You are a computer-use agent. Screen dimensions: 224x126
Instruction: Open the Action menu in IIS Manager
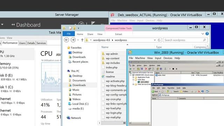(139, 65)
